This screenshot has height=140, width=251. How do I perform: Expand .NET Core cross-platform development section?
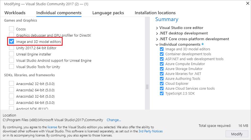[157, 39]
